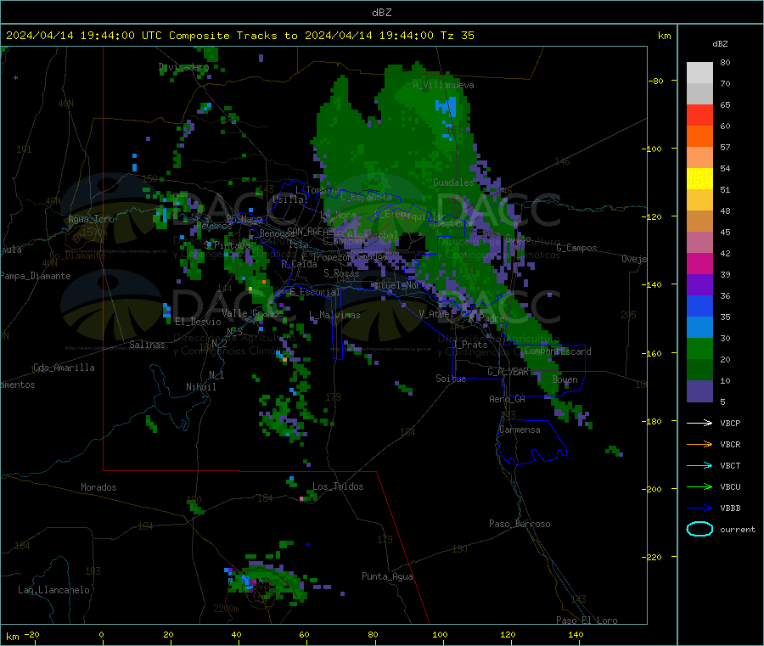Viewport: 764px width, 646px height.
Task: Click the 'Pampa_Diamante' map label
Action: coord(35,276)
